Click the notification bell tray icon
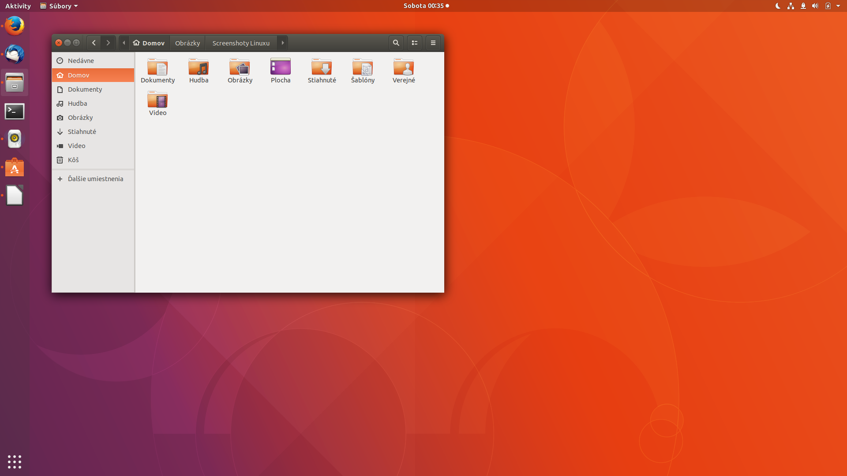Viewport: 847px width, 476px height. click(x=803, y=6)
